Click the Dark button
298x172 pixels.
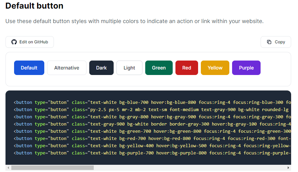click(x=102, y=68)
